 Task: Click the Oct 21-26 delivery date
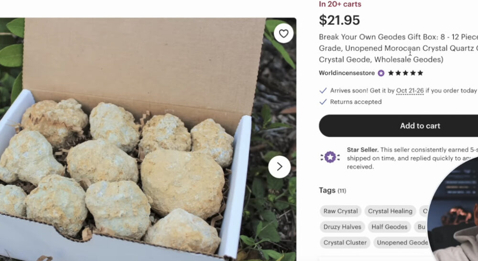(410, 90)
